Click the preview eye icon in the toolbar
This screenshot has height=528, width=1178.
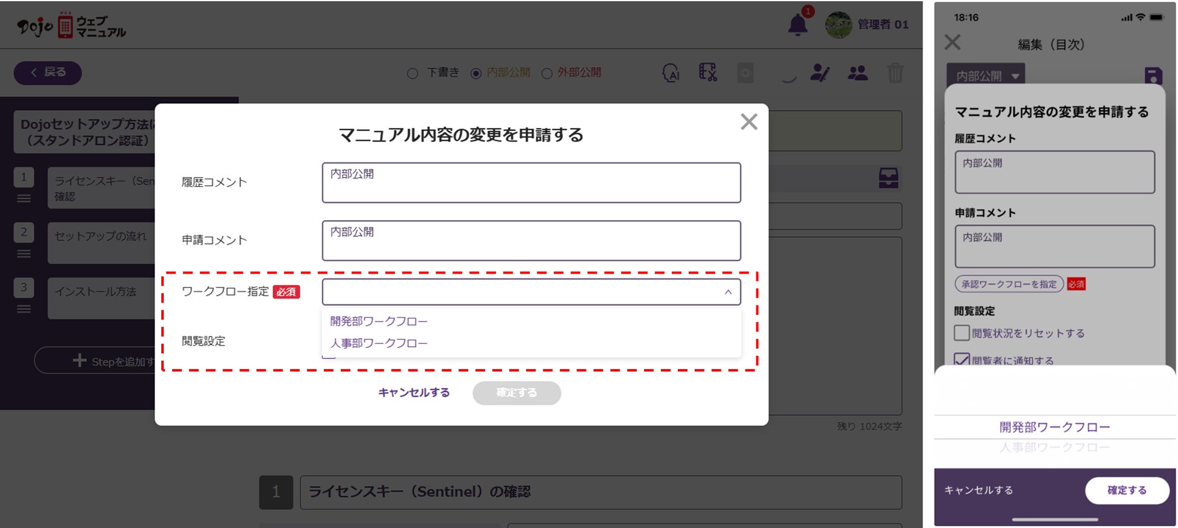(x=745, y=73)
